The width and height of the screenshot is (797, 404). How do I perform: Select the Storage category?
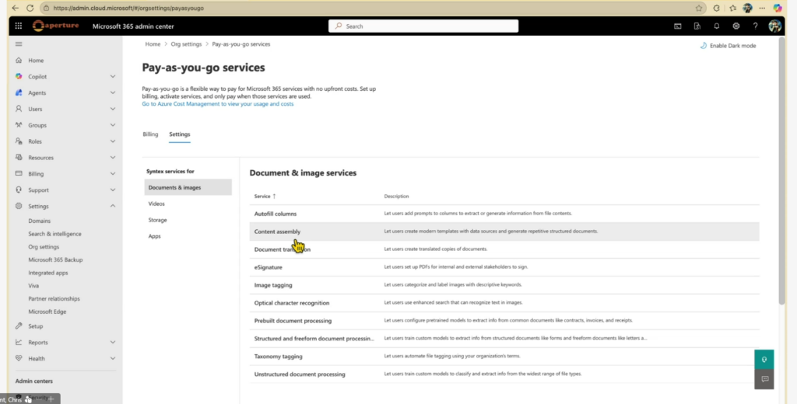coord(157,220)
